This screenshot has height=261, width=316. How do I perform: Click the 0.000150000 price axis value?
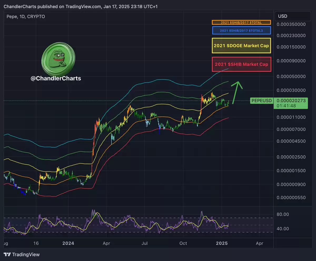tap(291, 47)
